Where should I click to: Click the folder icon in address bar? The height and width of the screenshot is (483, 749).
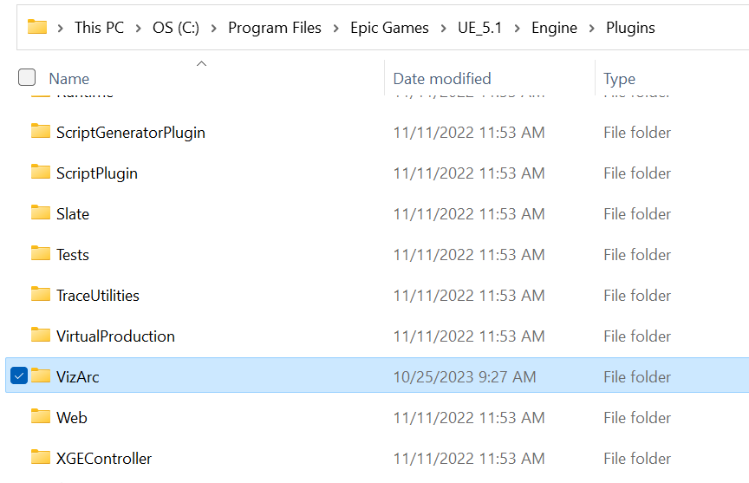tap(37, 28)
